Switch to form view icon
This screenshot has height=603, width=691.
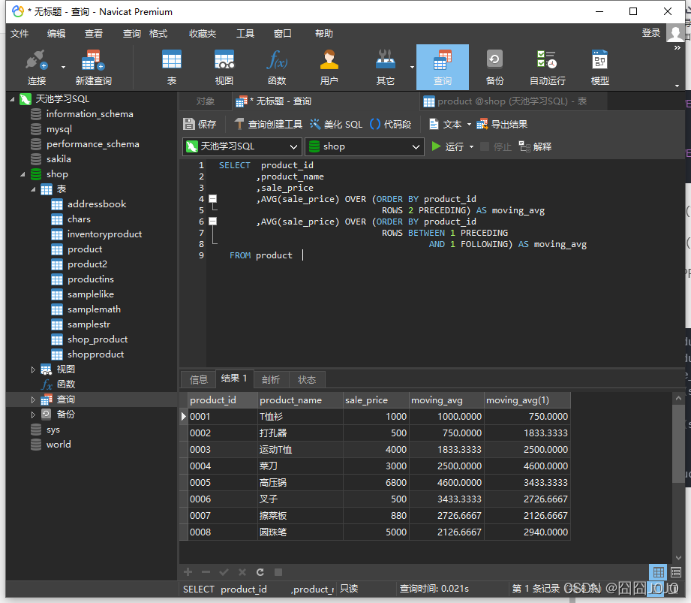[675, 573]
